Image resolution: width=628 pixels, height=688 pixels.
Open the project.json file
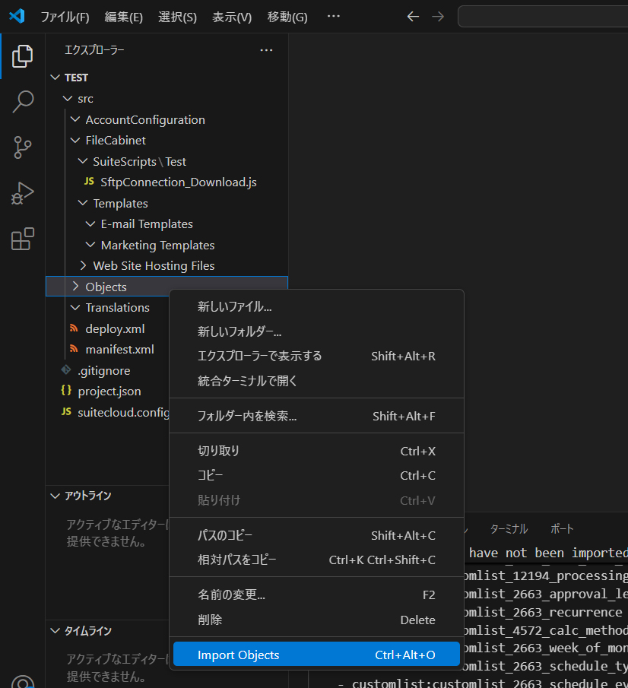[x=109, y=391]
